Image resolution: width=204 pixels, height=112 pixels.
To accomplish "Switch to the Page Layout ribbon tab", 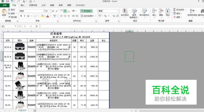I will coord(33,5).
